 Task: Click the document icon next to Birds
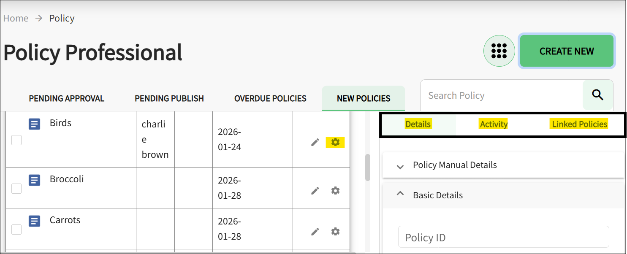pos(34,124)
